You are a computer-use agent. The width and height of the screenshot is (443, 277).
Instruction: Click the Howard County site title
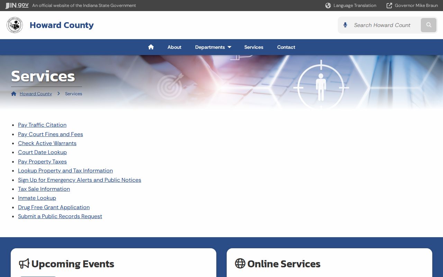click(x=62, y=25)
